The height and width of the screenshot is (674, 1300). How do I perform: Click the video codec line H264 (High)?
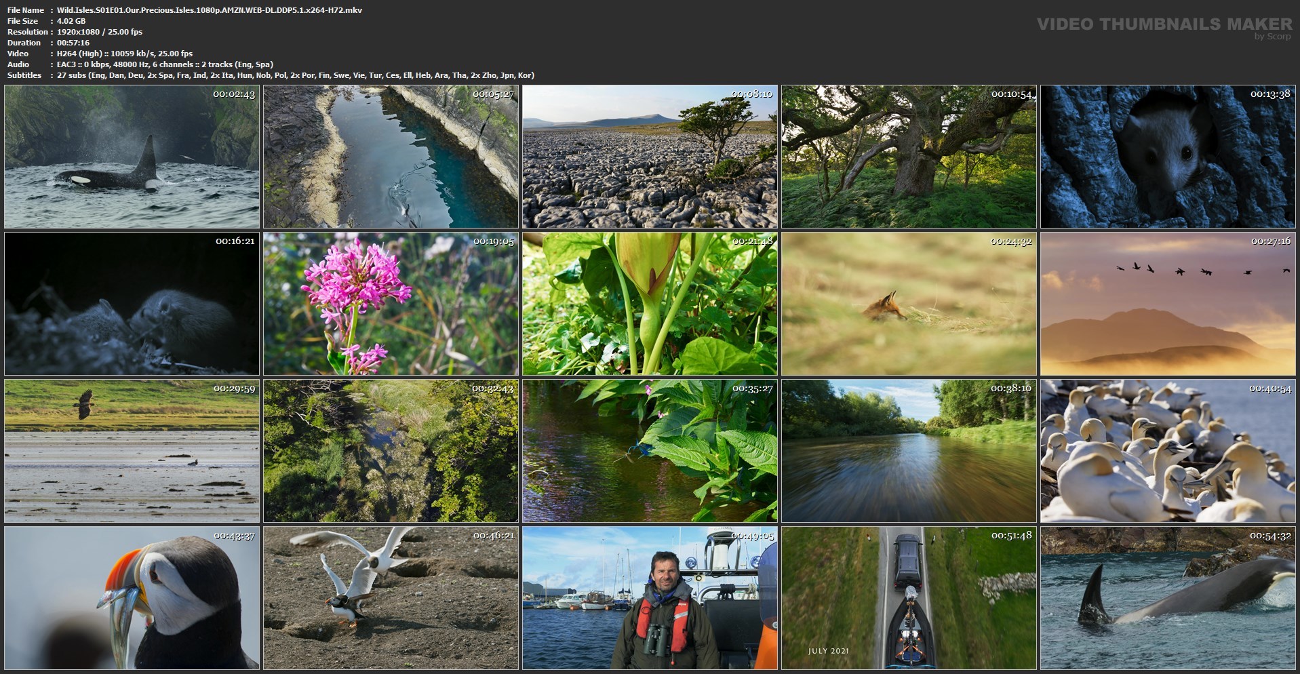[x=125, y=54]
